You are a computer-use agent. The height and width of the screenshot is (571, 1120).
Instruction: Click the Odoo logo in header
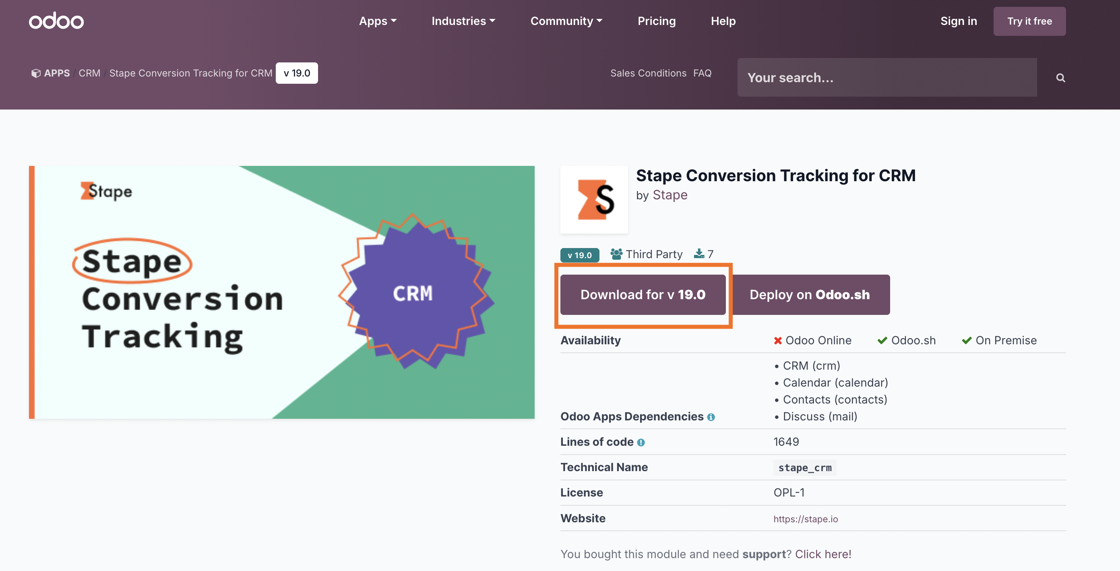point(56,21)
